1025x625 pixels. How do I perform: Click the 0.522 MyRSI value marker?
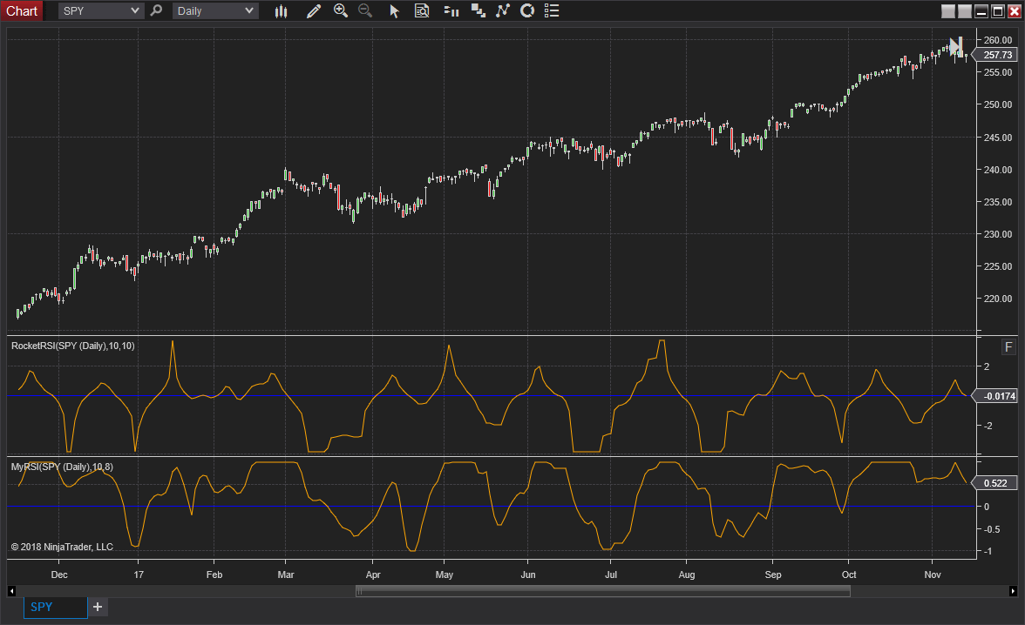995,483
